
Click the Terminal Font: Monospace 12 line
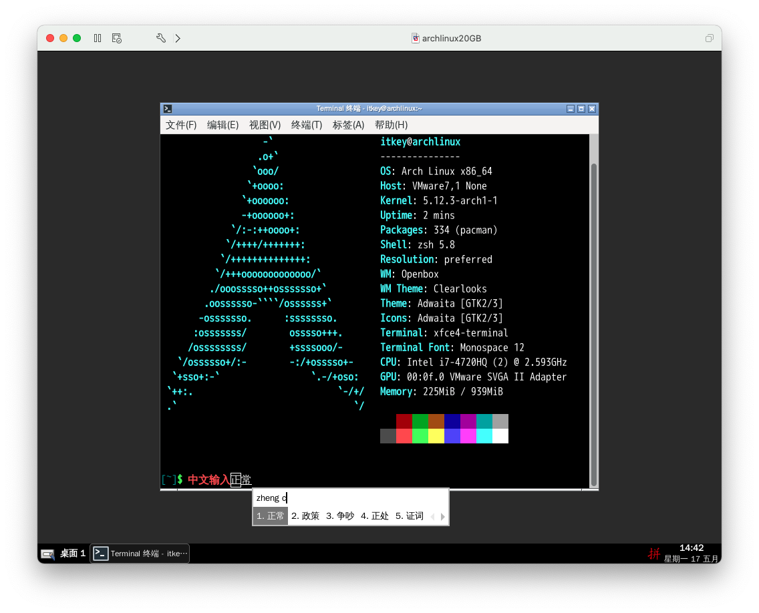tap(452, 347)
